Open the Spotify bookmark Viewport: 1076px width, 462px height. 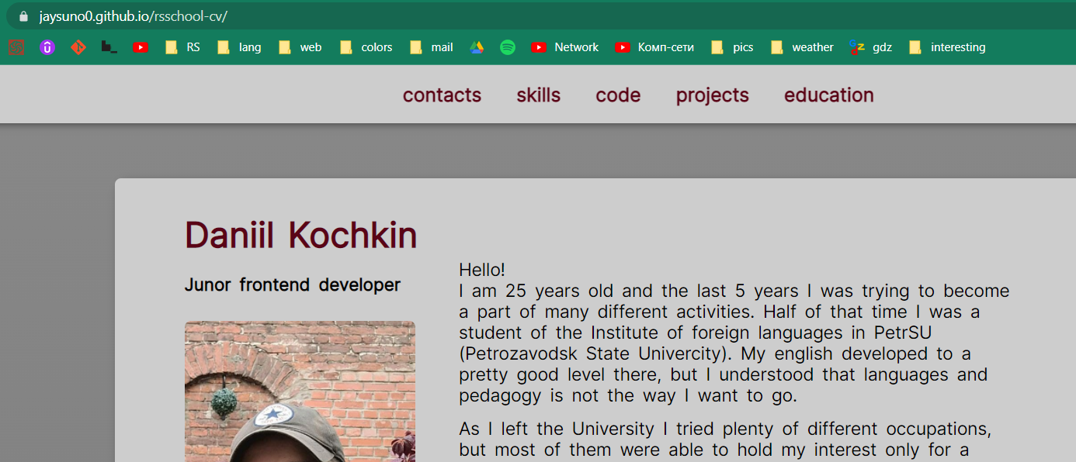click(508, 47)
